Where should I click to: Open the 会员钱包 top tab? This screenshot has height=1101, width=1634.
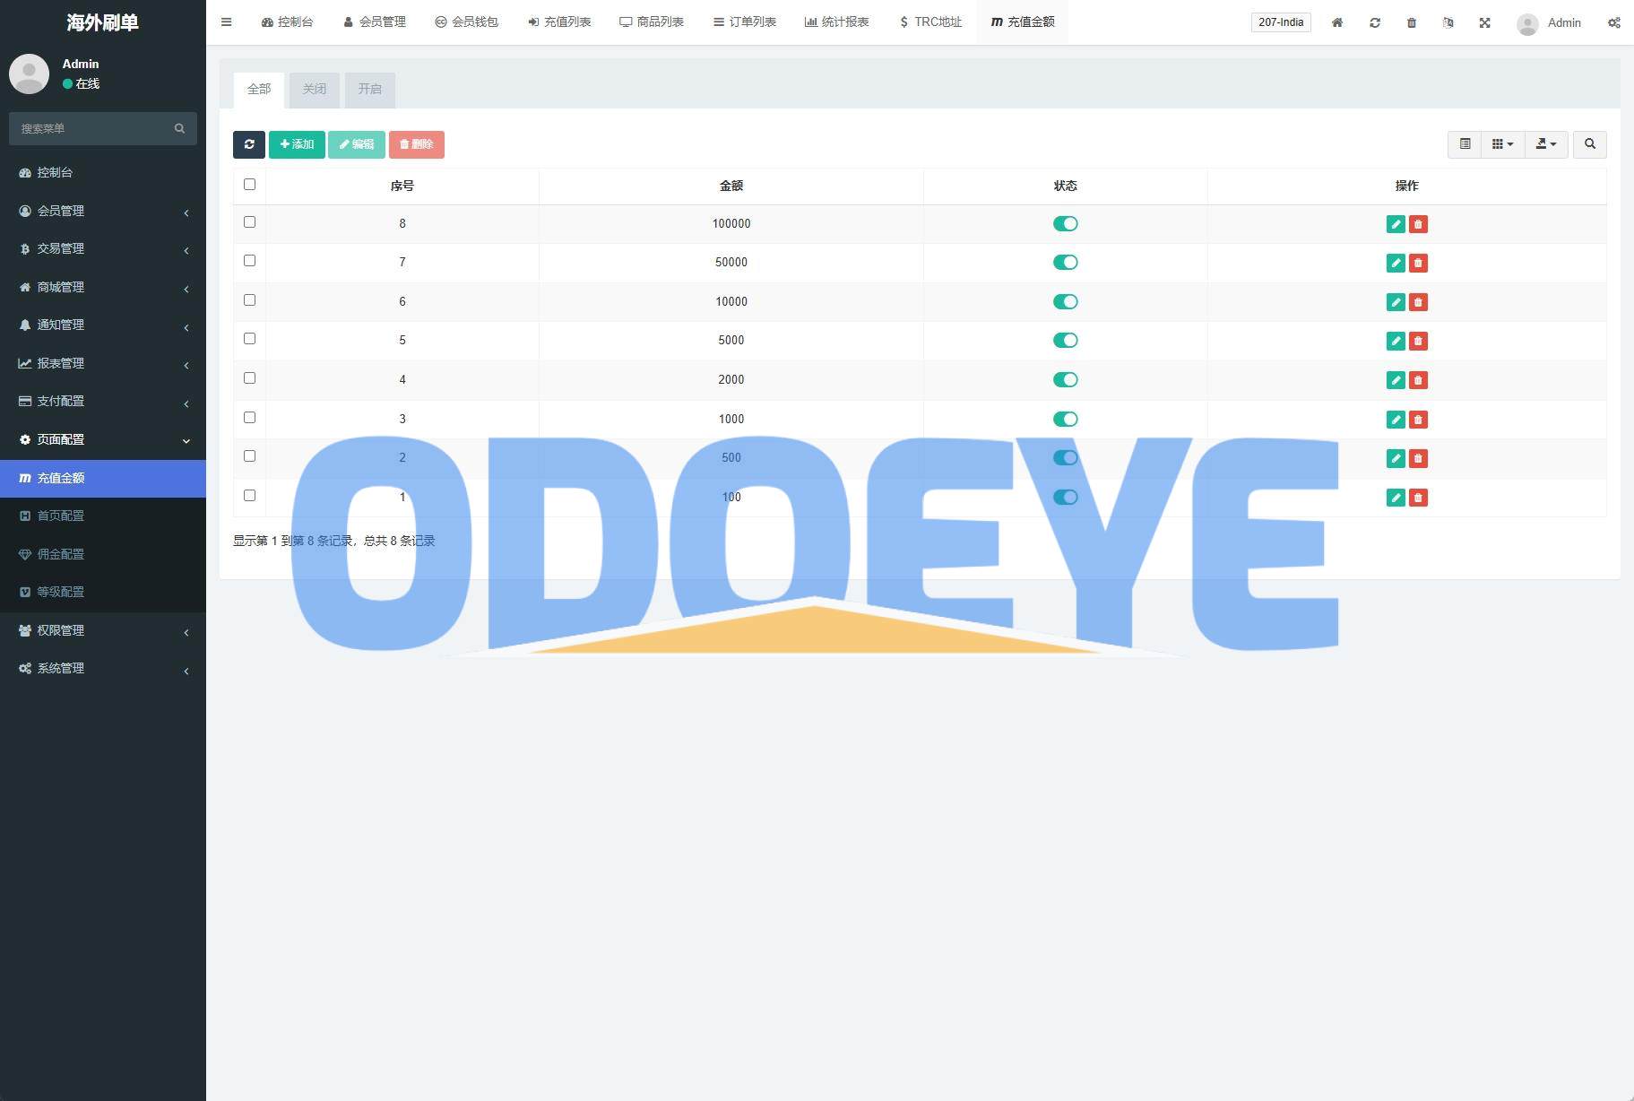(466, 22)
